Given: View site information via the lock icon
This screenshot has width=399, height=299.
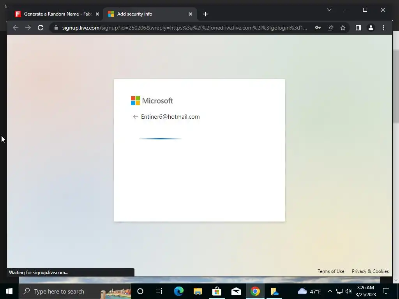Looking at the screenshot, I should [x=56, y=28].
